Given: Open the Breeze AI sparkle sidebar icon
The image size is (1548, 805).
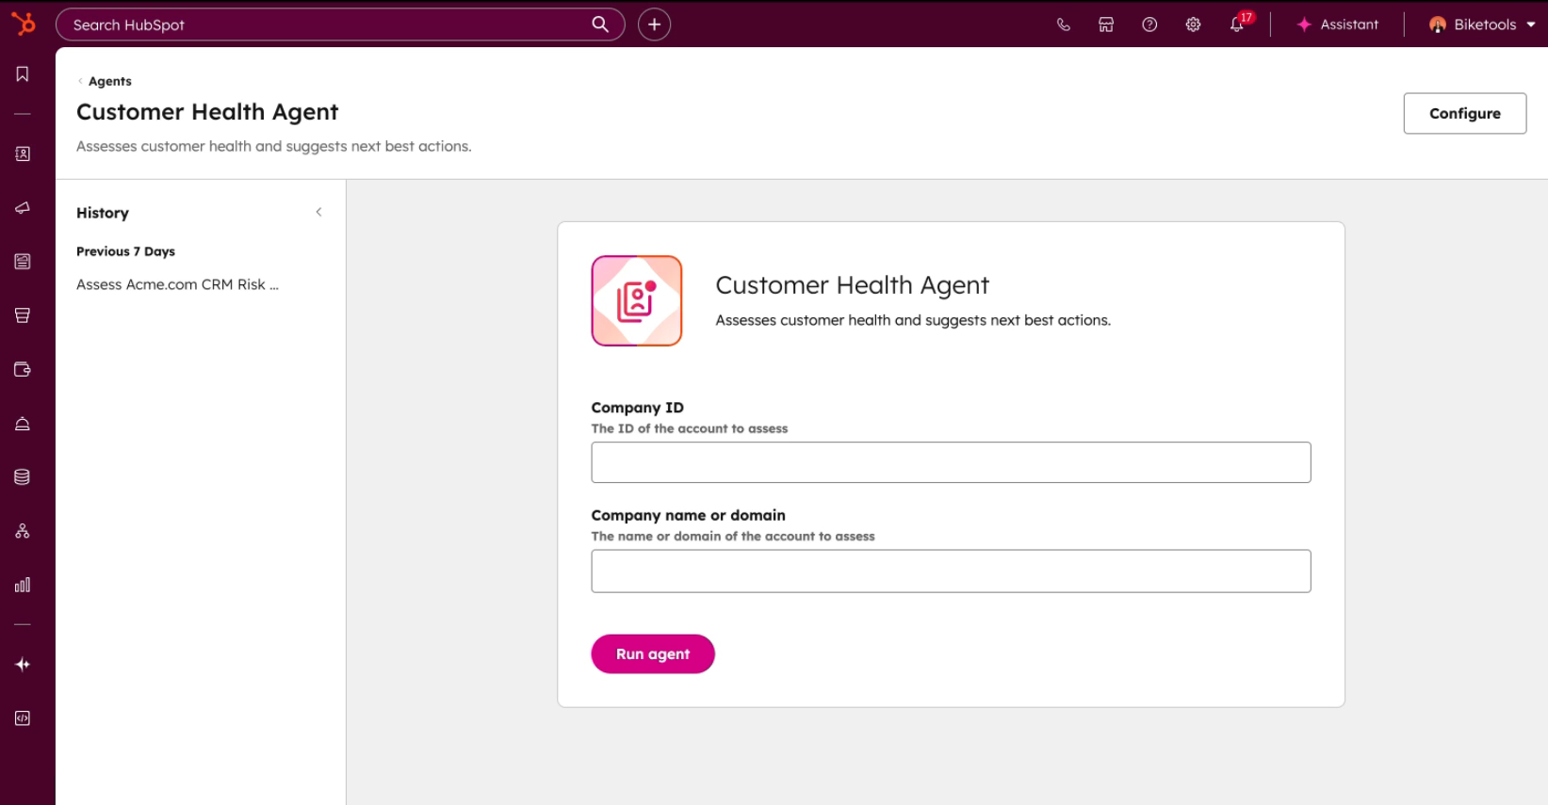Looking at the screenshot, I should (23, 665).
